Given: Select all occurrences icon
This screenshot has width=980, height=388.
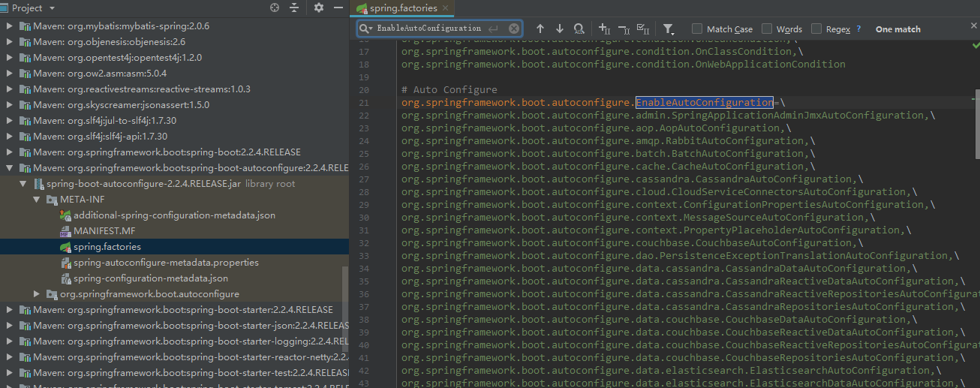Looking at the screenshot, I should pos(643,29).
